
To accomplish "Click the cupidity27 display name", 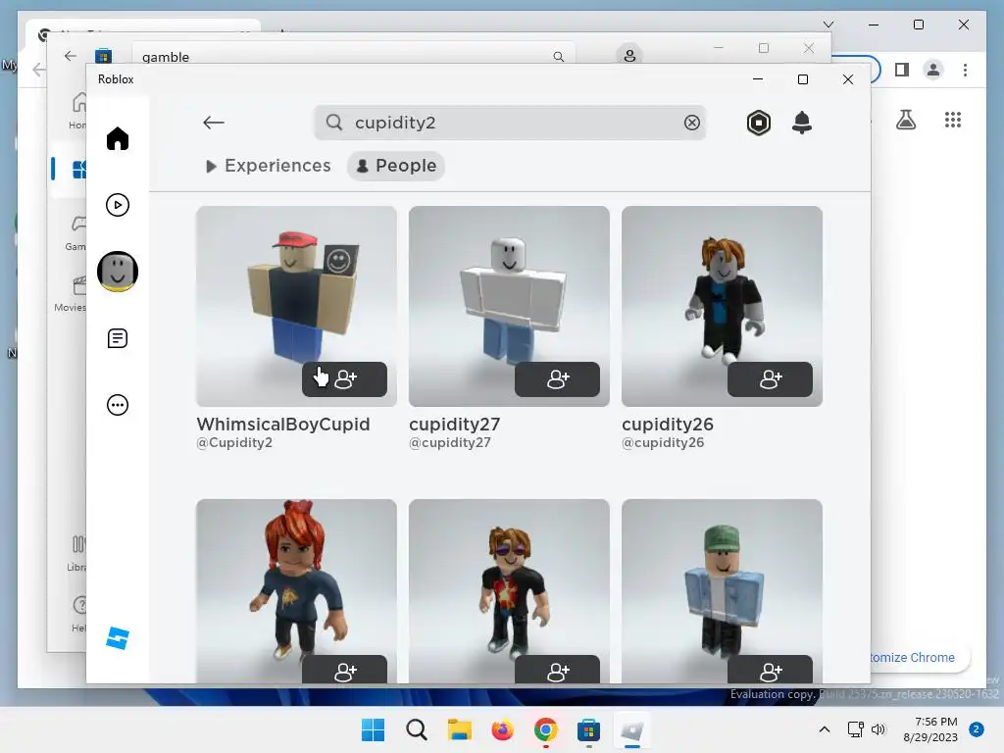I will pos(454,424).
